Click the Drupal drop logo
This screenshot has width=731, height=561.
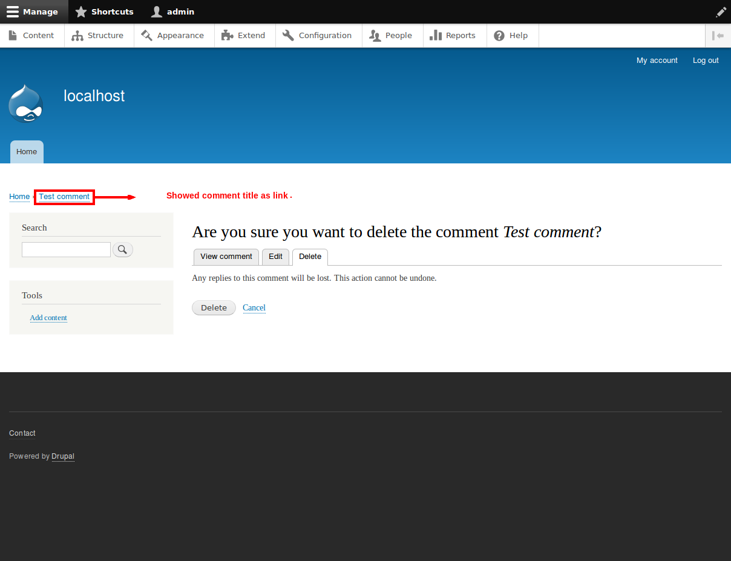tap(25, 103)
